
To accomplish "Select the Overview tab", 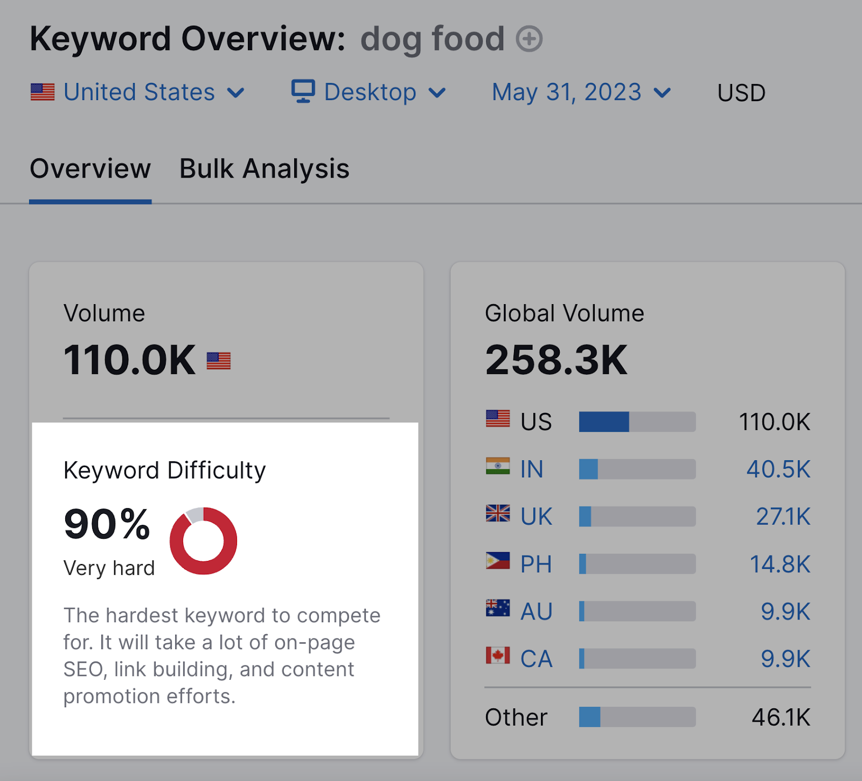I will coord(90,169).
